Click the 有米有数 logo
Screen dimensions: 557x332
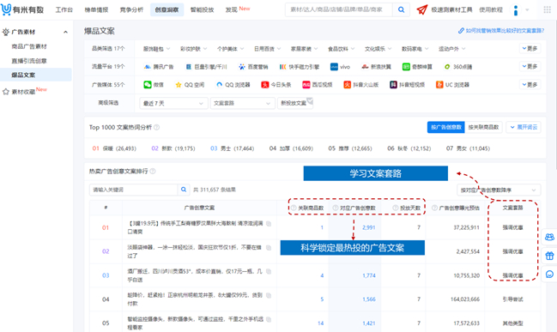tap(22, 9)
